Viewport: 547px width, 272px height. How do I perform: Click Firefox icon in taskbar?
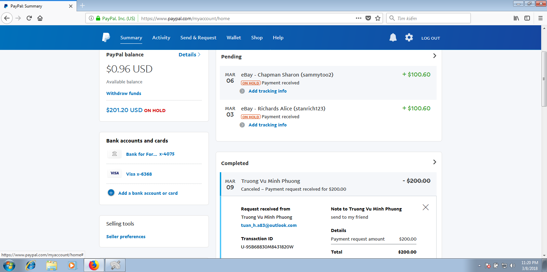(94, 265)
